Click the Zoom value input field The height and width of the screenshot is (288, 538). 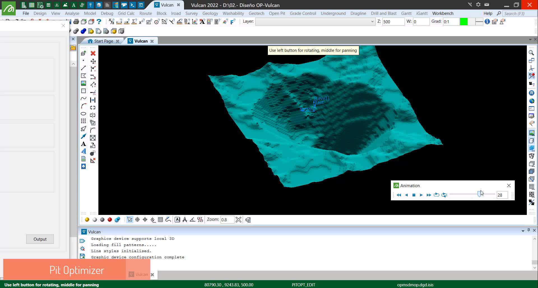click(x=227, y=220)
